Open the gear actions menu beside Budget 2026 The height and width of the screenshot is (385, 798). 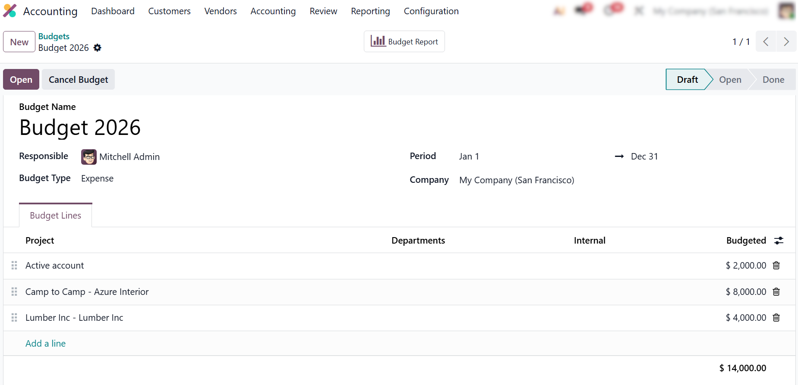click(98, 48)
